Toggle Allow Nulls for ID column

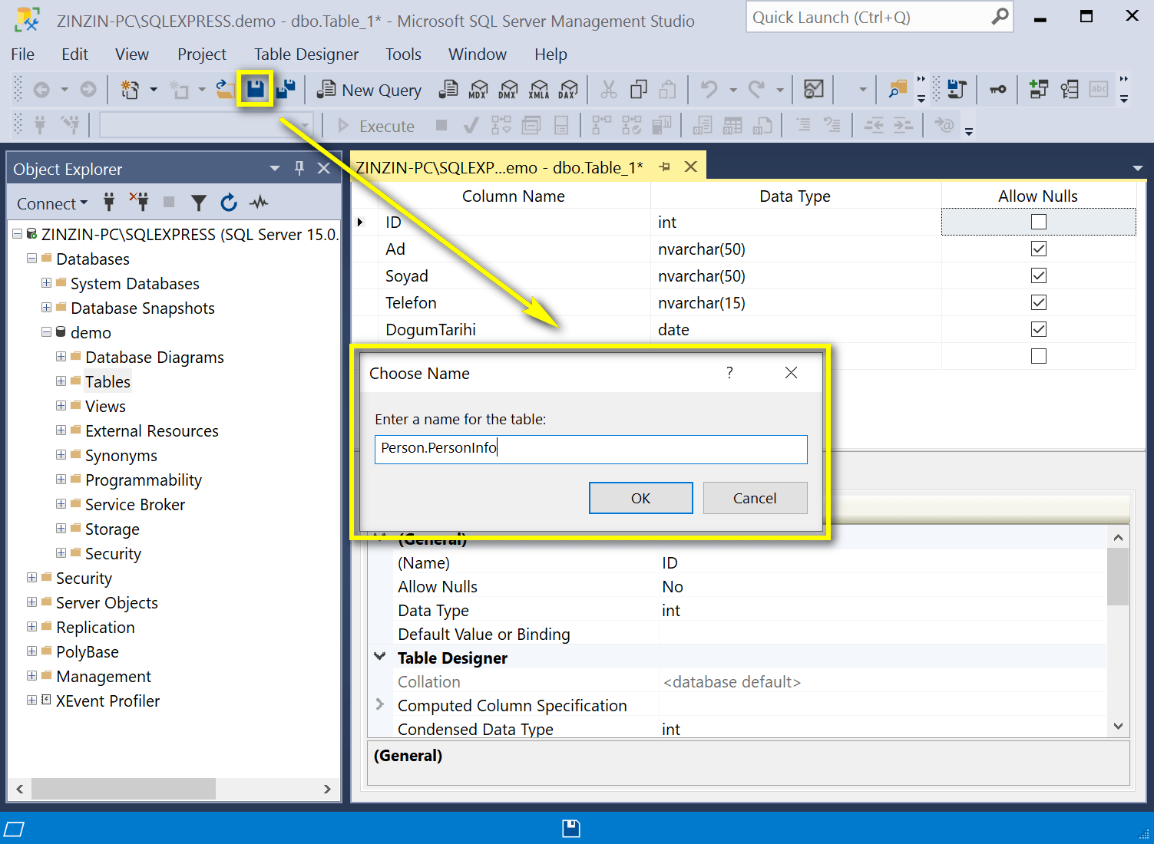[x=1039, y=222]
